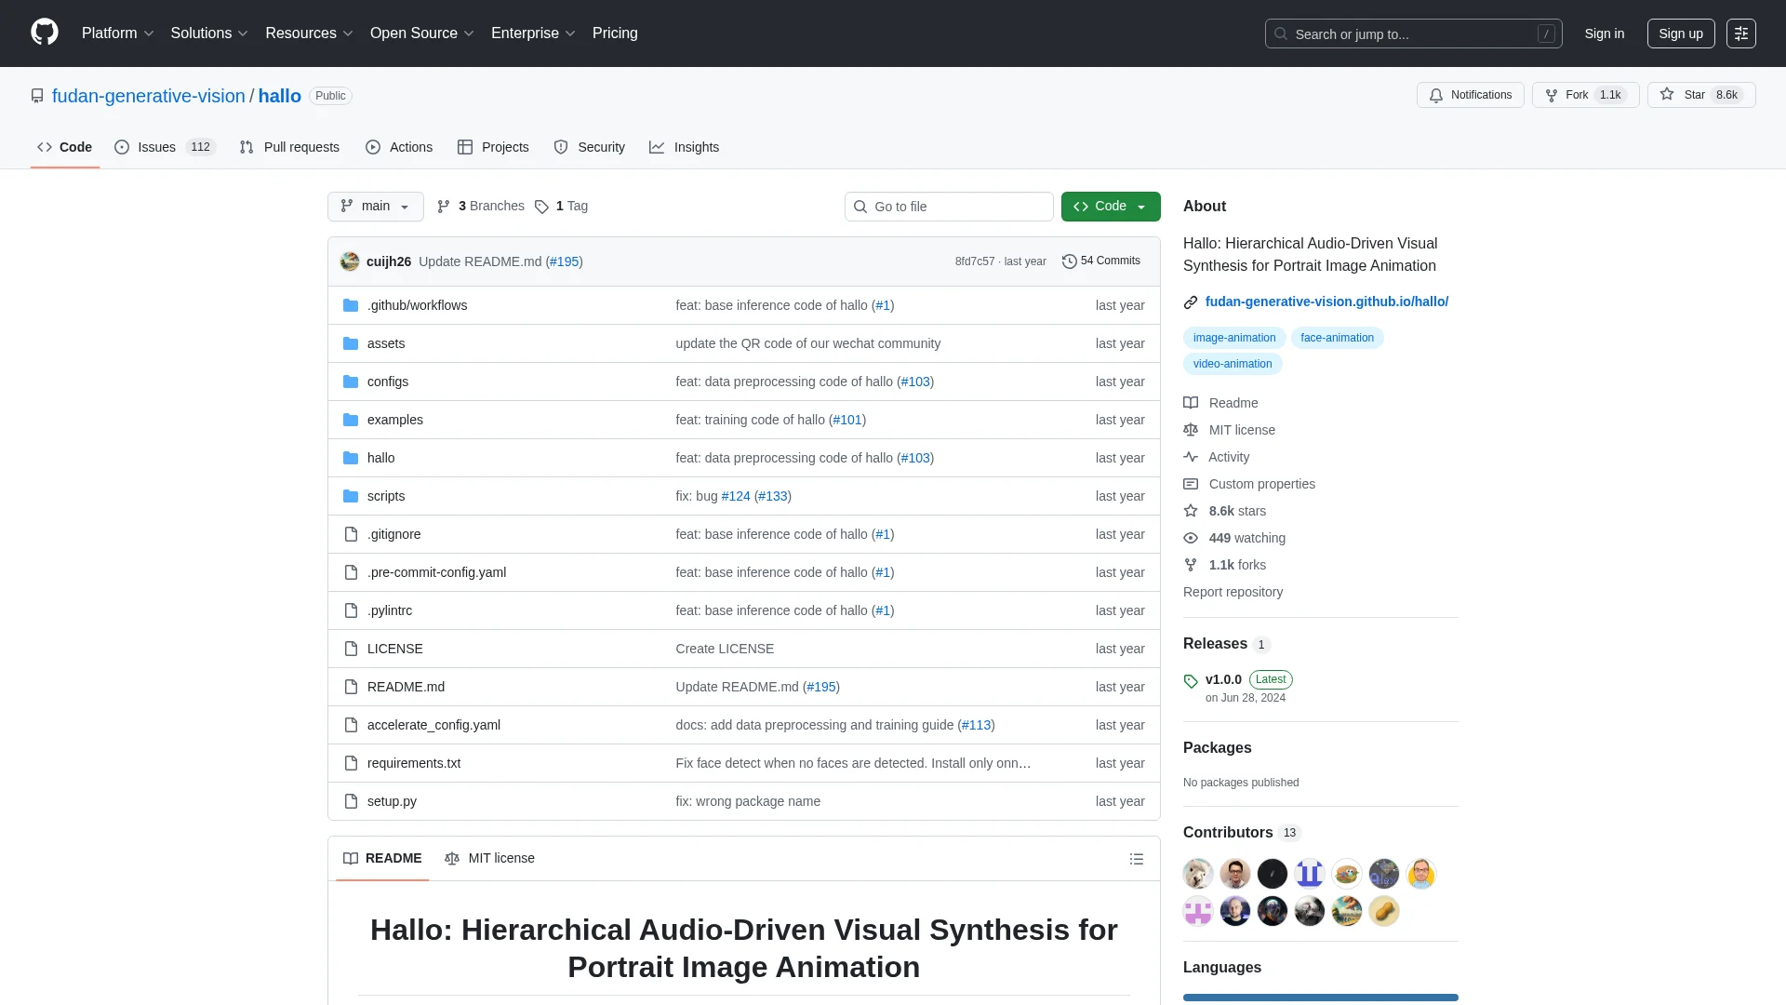The image size is (1786, 1005).
Task: Open the .github/workflows folder
Action: coord(417,305)
